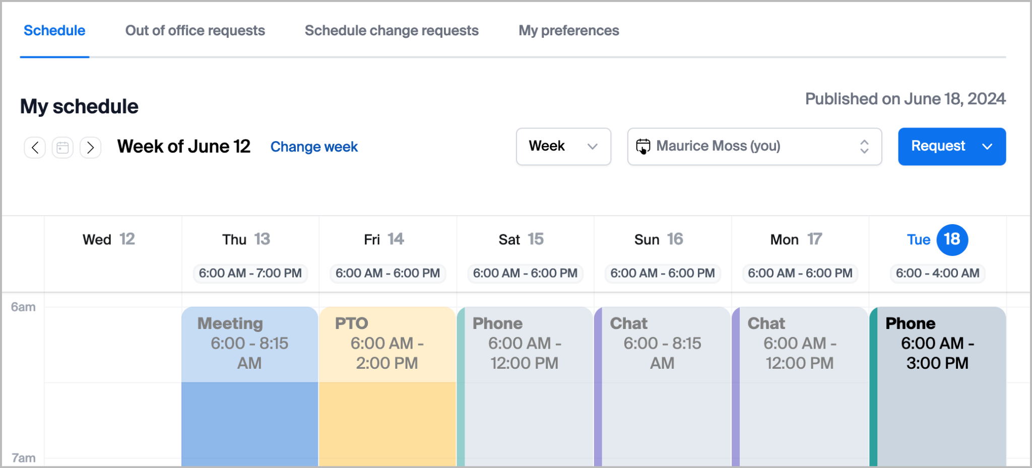
Task: Click the up-down arrows in agent selector
Action: coord(864,147)
